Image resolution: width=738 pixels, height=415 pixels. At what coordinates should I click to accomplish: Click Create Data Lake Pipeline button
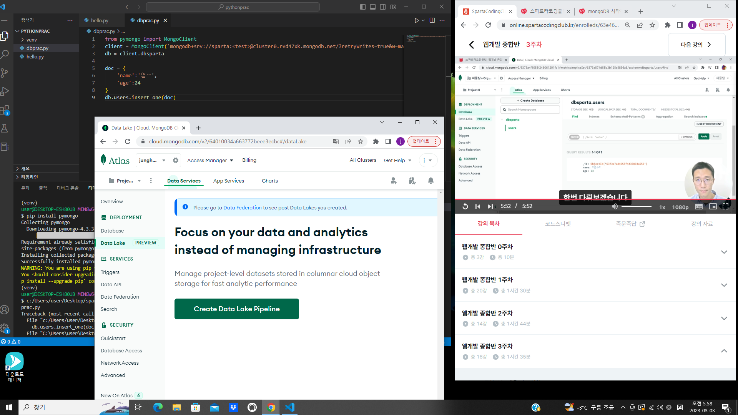(x=237, y=309)
